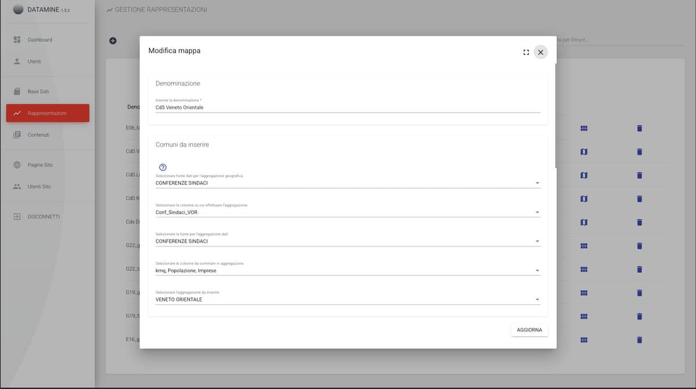This screenshot has height=389, width=696.
Task: Click the AGGIORNA button
Action: click(529, 330)
